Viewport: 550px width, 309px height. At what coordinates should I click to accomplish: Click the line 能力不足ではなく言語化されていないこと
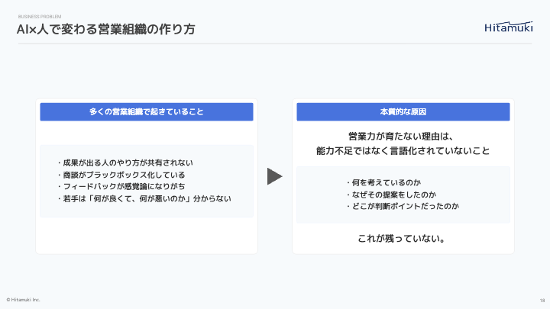pos(403,151)
